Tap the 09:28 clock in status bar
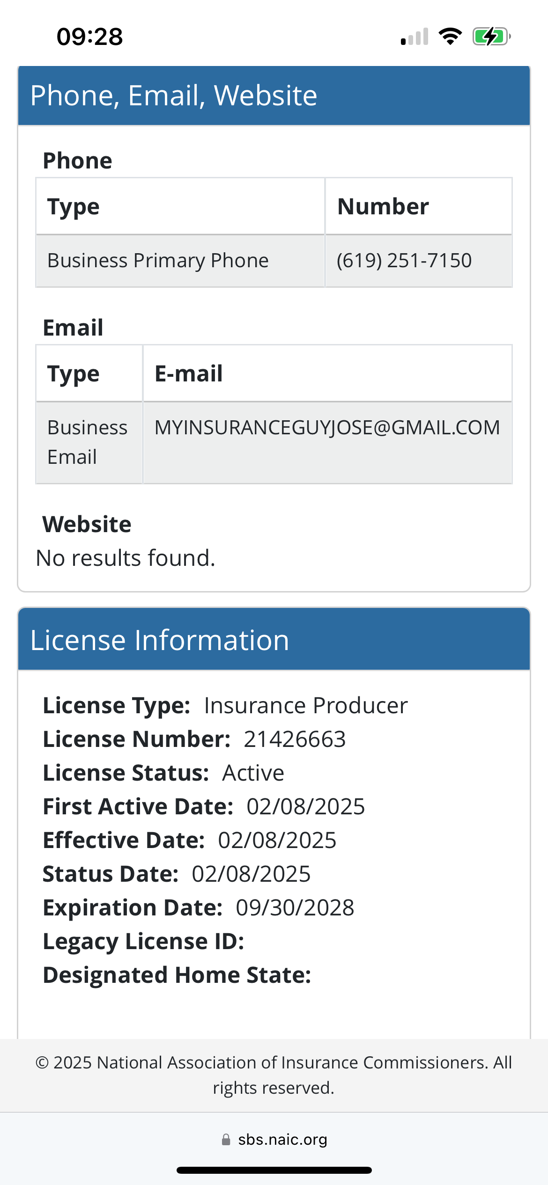Image resolution: width=548 pixels, height=1185 pixels. tap(89, 37)
